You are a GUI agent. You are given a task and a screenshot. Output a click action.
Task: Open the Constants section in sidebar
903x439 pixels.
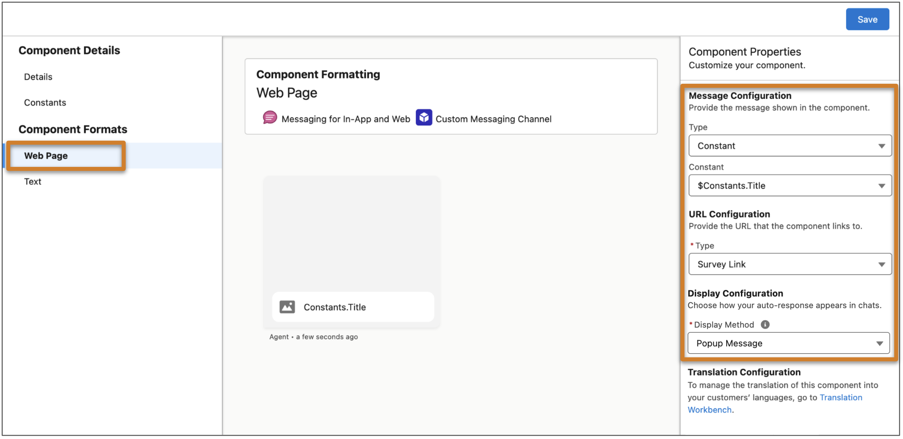[x=45, y=103]
